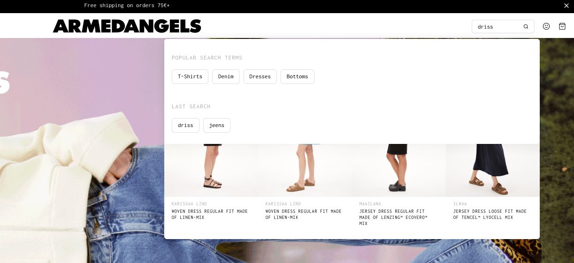Image resolution: width=574 pixels, height=263 pixels.
Task: Open the Ilwaa jersey dress image
Action: click(x=493, y=170)
